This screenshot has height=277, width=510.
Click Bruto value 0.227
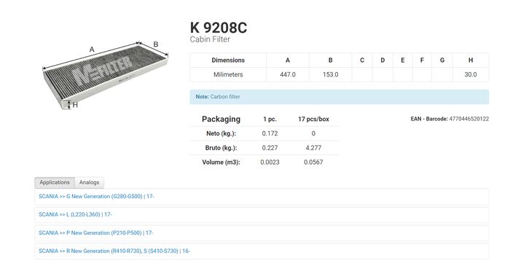[270, 148]
